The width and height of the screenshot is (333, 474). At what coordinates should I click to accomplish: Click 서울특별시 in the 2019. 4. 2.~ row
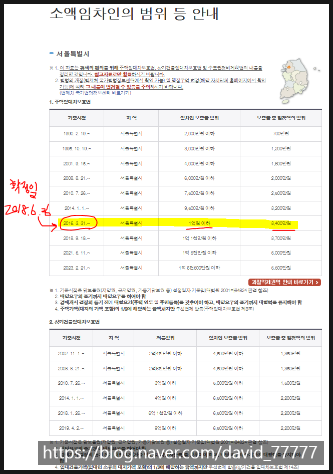coord(114,428)
